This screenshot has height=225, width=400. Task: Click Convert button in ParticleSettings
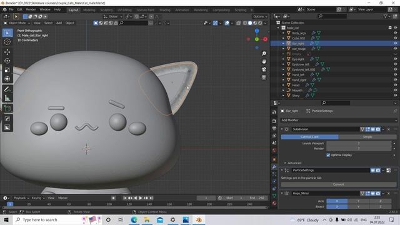pos(339,184)
